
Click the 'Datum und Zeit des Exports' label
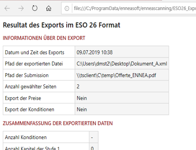(35, 52)
